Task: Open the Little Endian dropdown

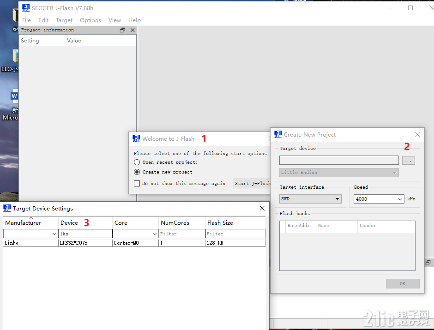Action: tap(339, 172)
